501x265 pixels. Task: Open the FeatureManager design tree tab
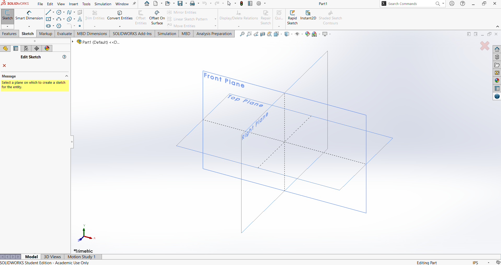click(x=5, y=48)
